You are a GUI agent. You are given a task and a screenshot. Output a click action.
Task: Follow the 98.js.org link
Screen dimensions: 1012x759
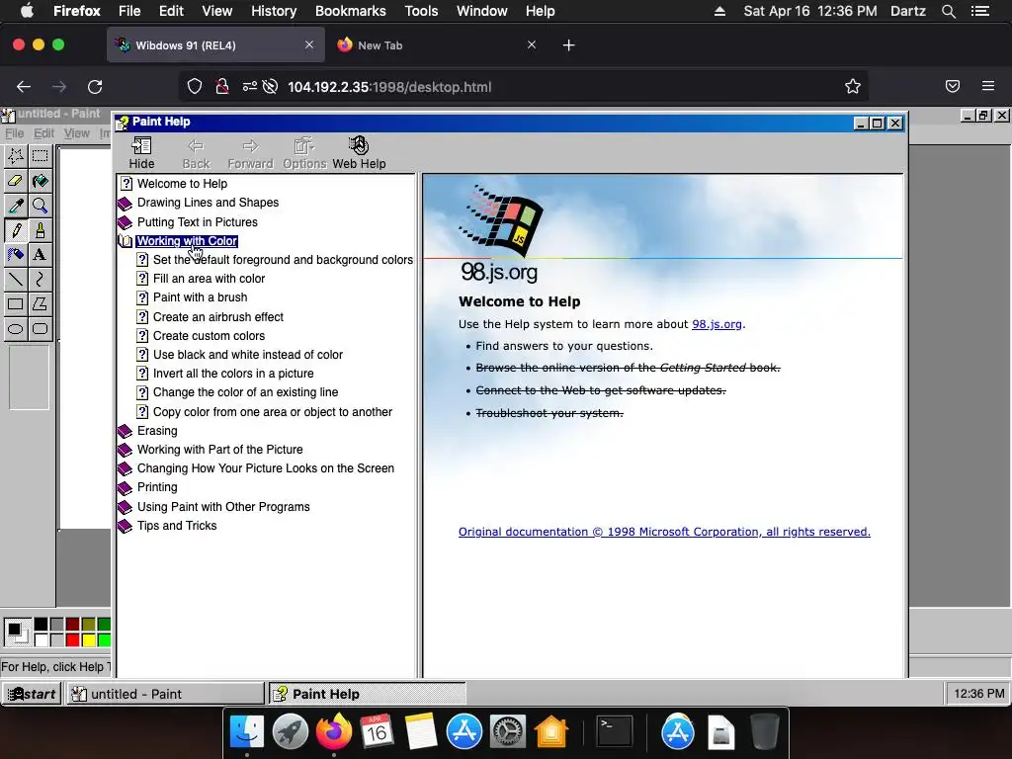click(717, 324)
